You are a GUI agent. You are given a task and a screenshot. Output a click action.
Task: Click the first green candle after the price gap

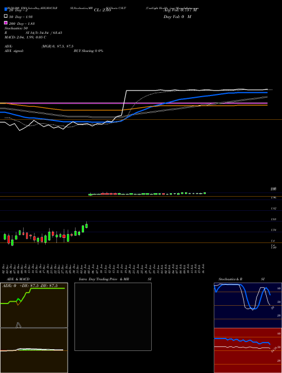pyautogui.click(x=90, y=194)
